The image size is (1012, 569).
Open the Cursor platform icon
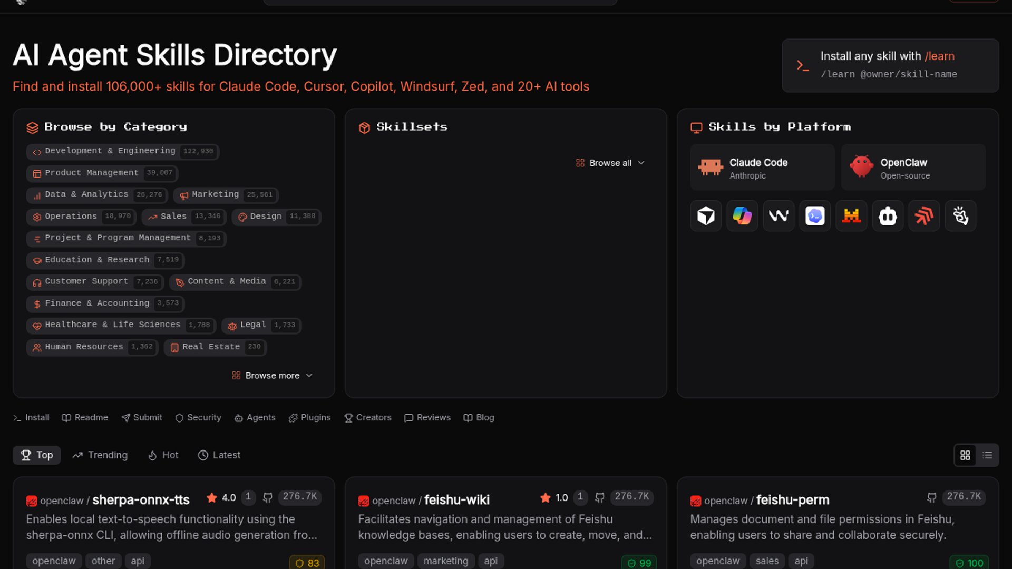[x=706, y=216]
